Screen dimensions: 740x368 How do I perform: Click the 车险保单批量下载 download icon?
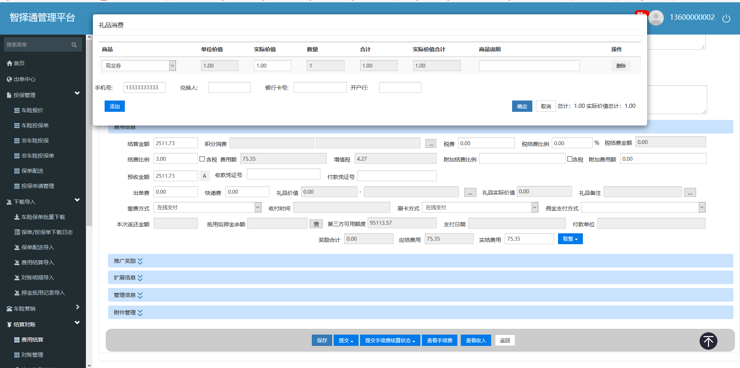point(17,217)
